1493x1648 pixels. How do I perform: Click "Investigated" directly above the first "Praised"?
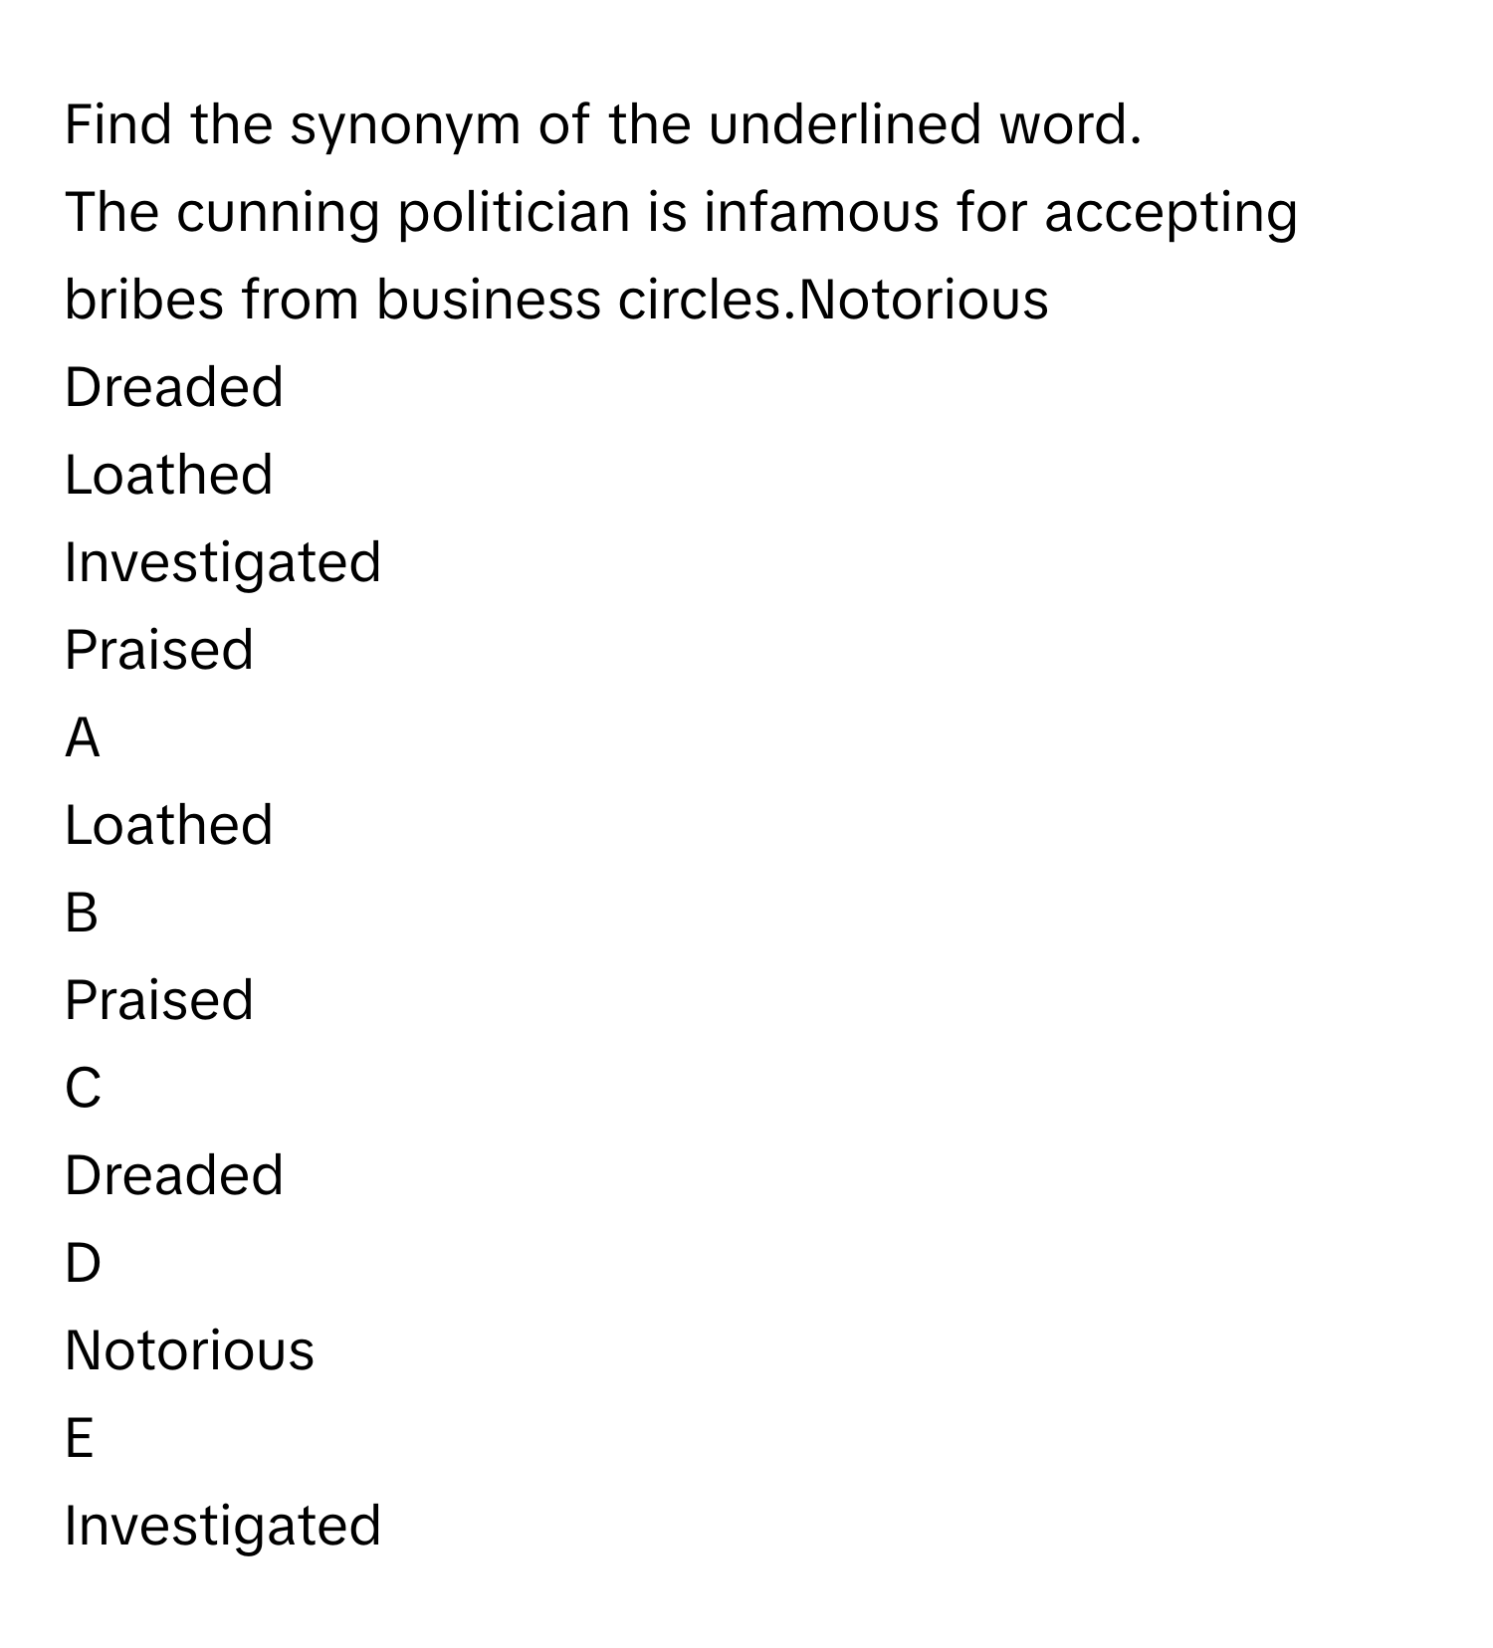pos(222,562)
